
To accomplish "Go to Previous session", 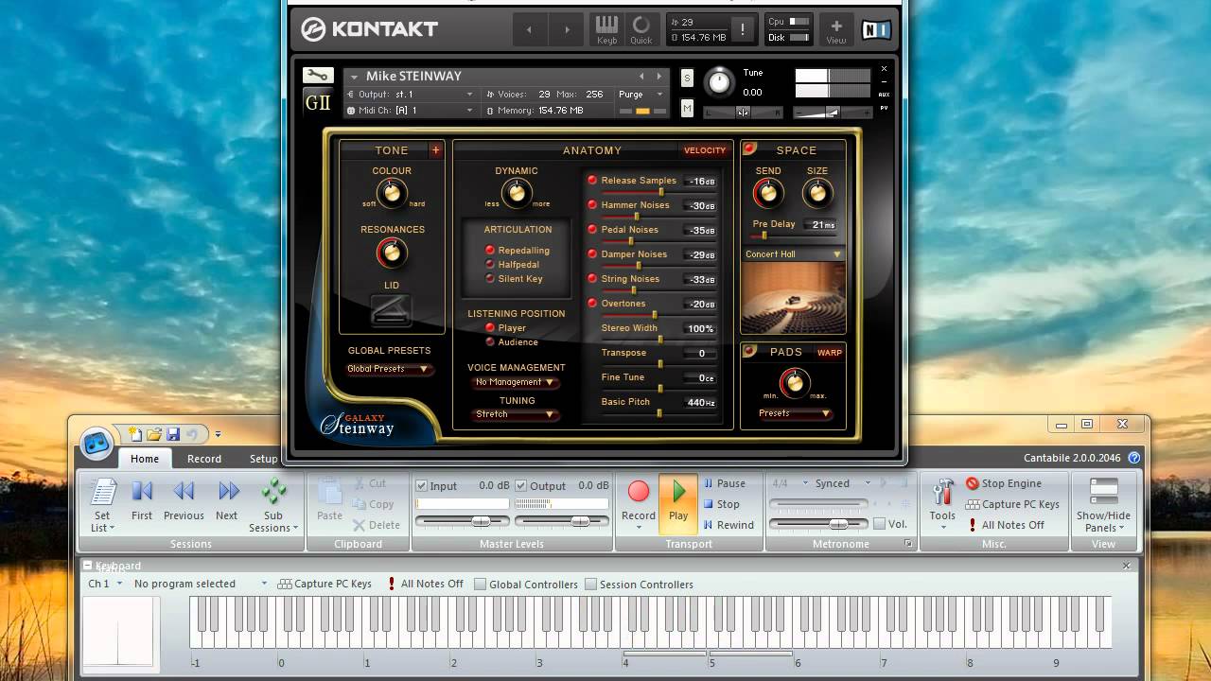I will pos(184,501).
